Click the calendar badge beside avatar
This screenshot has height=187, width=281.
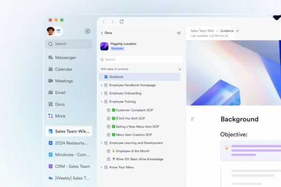(59, 31)
